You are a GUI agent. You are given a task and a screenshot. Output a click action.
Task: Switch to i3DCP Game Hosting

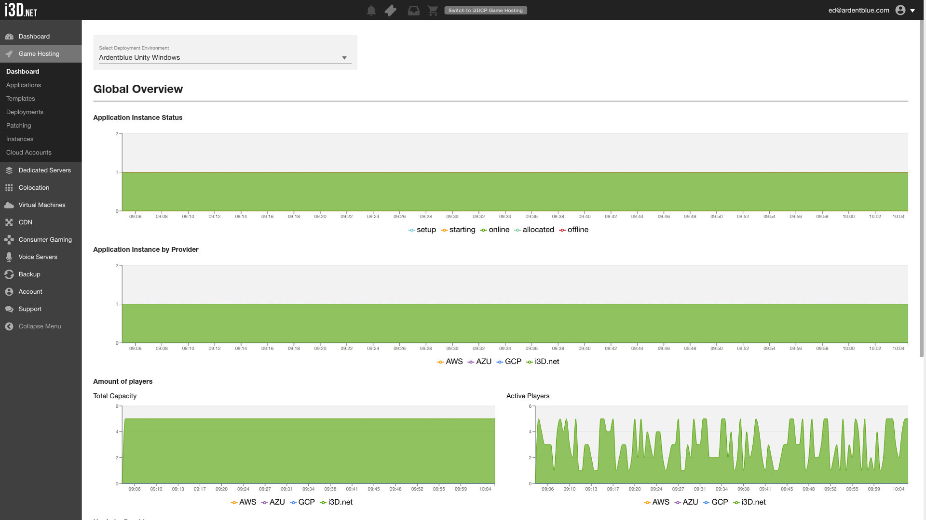485,10
